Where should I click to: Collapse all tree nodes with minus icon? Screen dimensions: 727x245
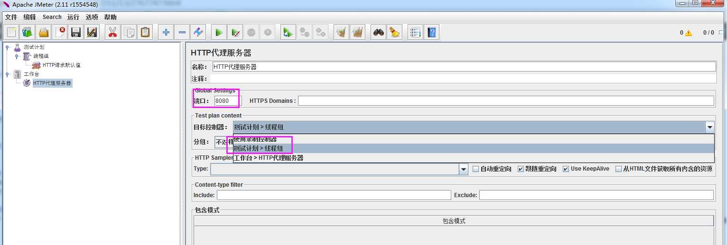tap(182, 32)
